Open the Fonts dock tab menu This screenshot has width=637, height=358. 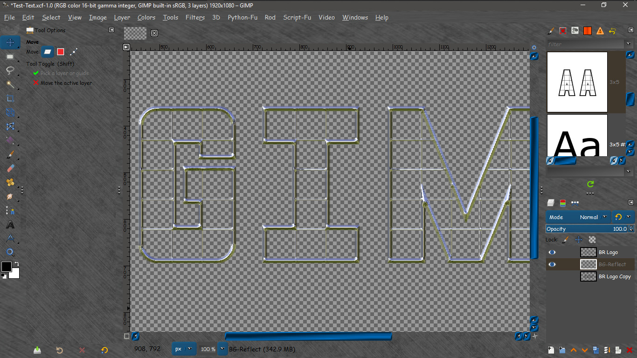[x=631, y=30]
